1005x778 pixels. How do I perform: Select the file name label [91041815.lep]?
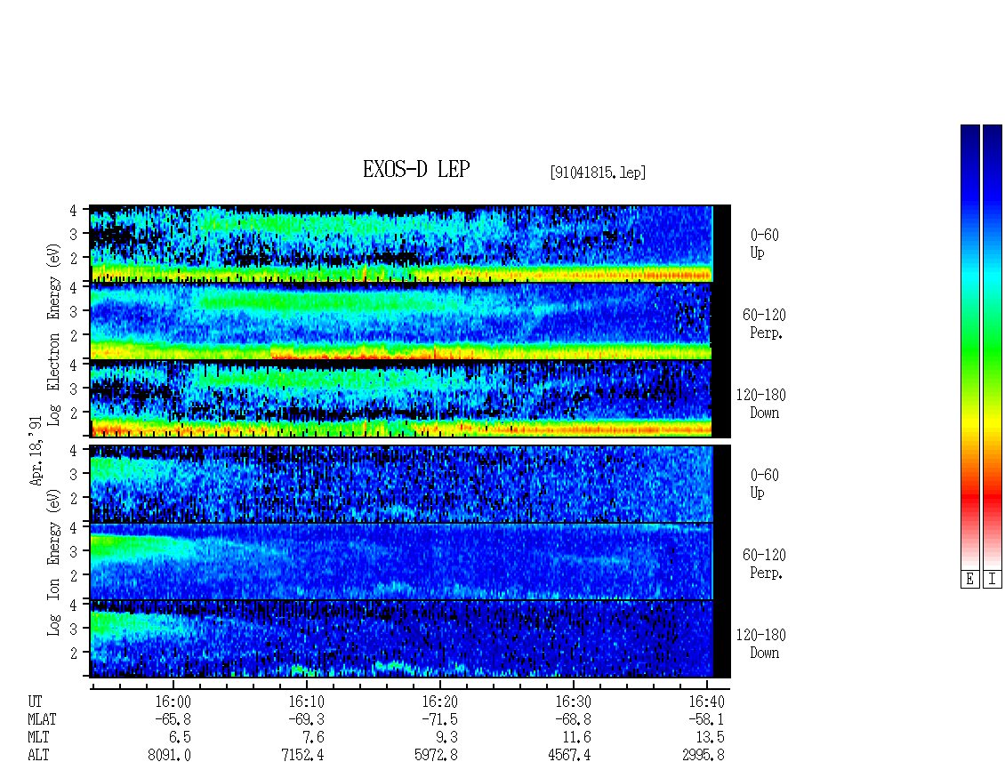598,172
